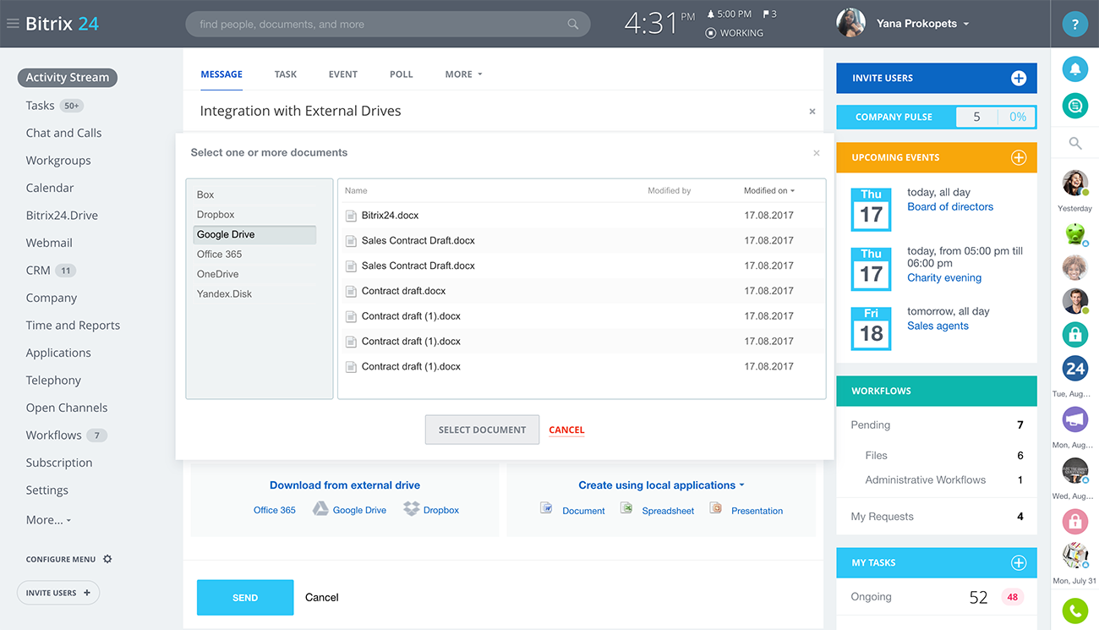Click the notifications bell icon
1099x630 pixels.
(x=1074, y=69)
